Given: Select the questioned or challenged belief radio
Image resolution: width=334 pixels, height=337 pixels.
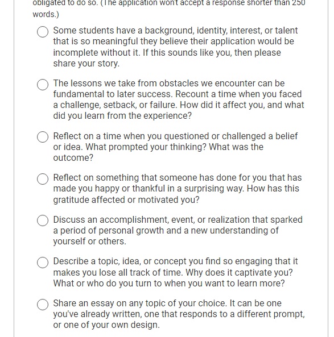Looking at the screenshot, I should tap(43, 137).
